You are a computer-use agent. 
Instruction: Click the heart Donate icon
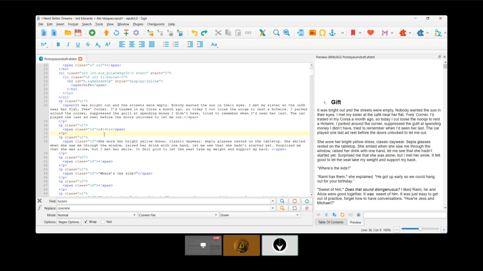(x=371, y=33)
